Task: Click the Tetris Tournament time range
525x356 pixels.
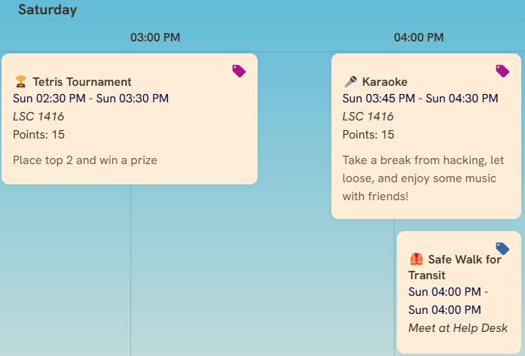Action: point(90,99)
